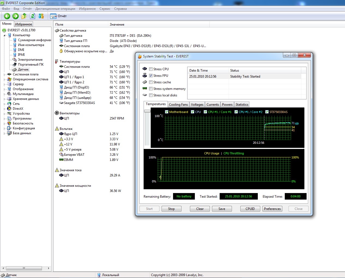Expand the Мультимедиа tree node
345x278 pixels.
4,94
